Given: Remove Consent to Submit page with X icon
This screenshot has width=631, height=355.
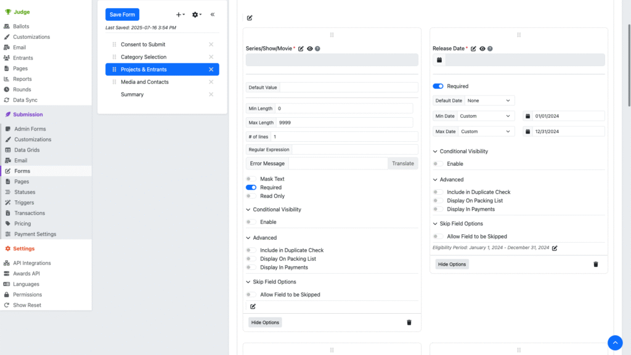Looking at the screenshot, I should (x=211, y=44).
